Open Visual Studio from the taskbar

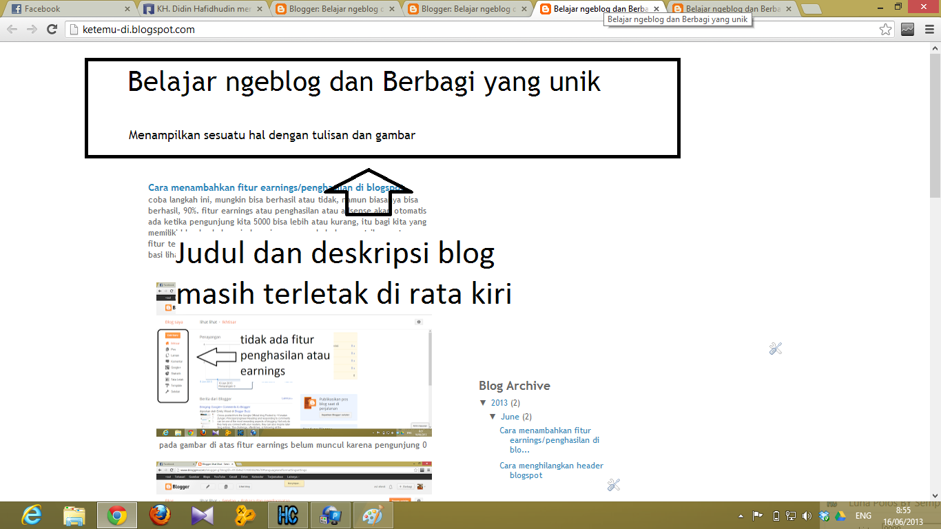[x=203, y=515]
